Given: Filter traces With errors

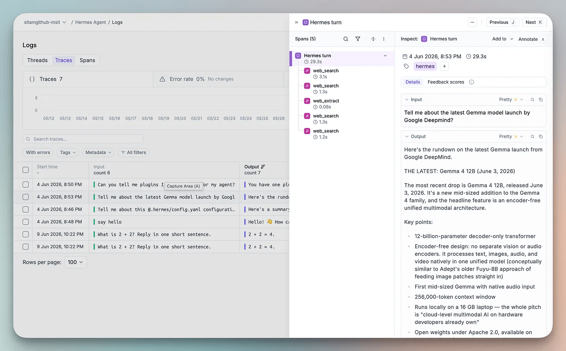Looking at the screenshot, I should point(38,152).
